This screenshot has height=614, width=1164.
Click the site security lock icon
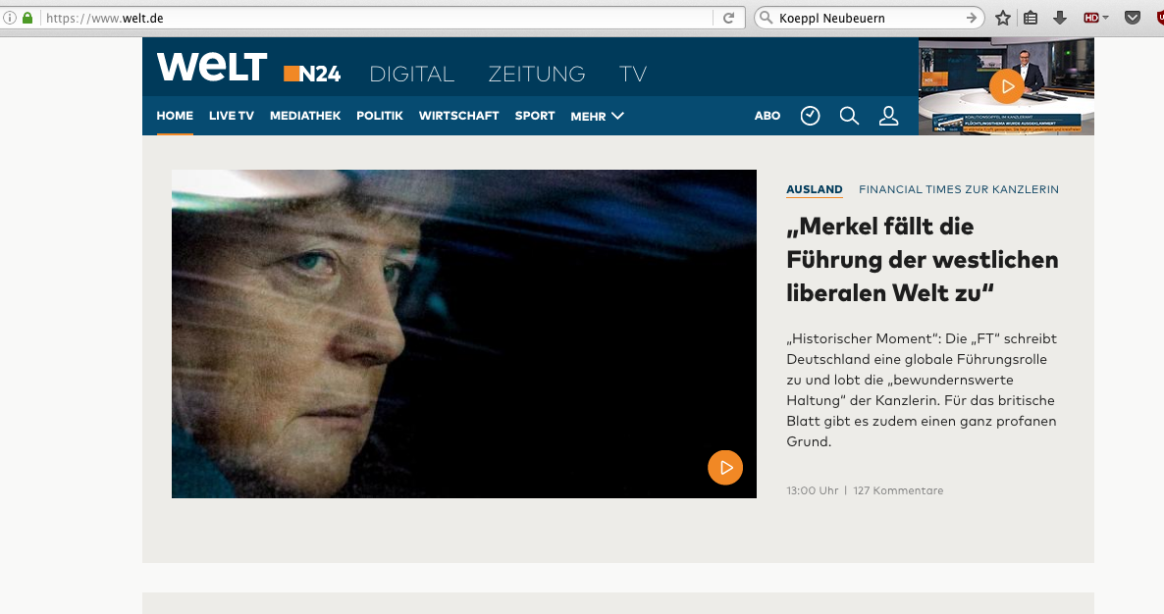(27, 18)
